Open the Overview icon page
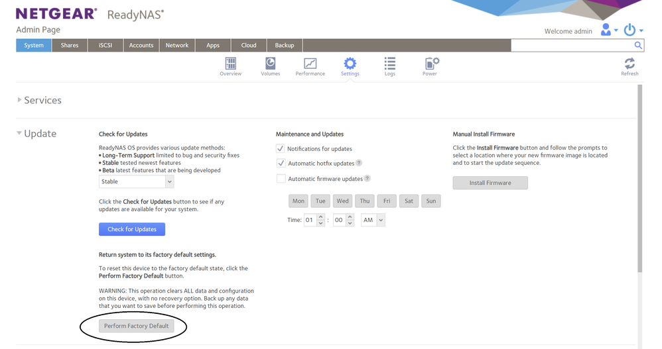Screen dimensions: 662x349 point(230,64)
